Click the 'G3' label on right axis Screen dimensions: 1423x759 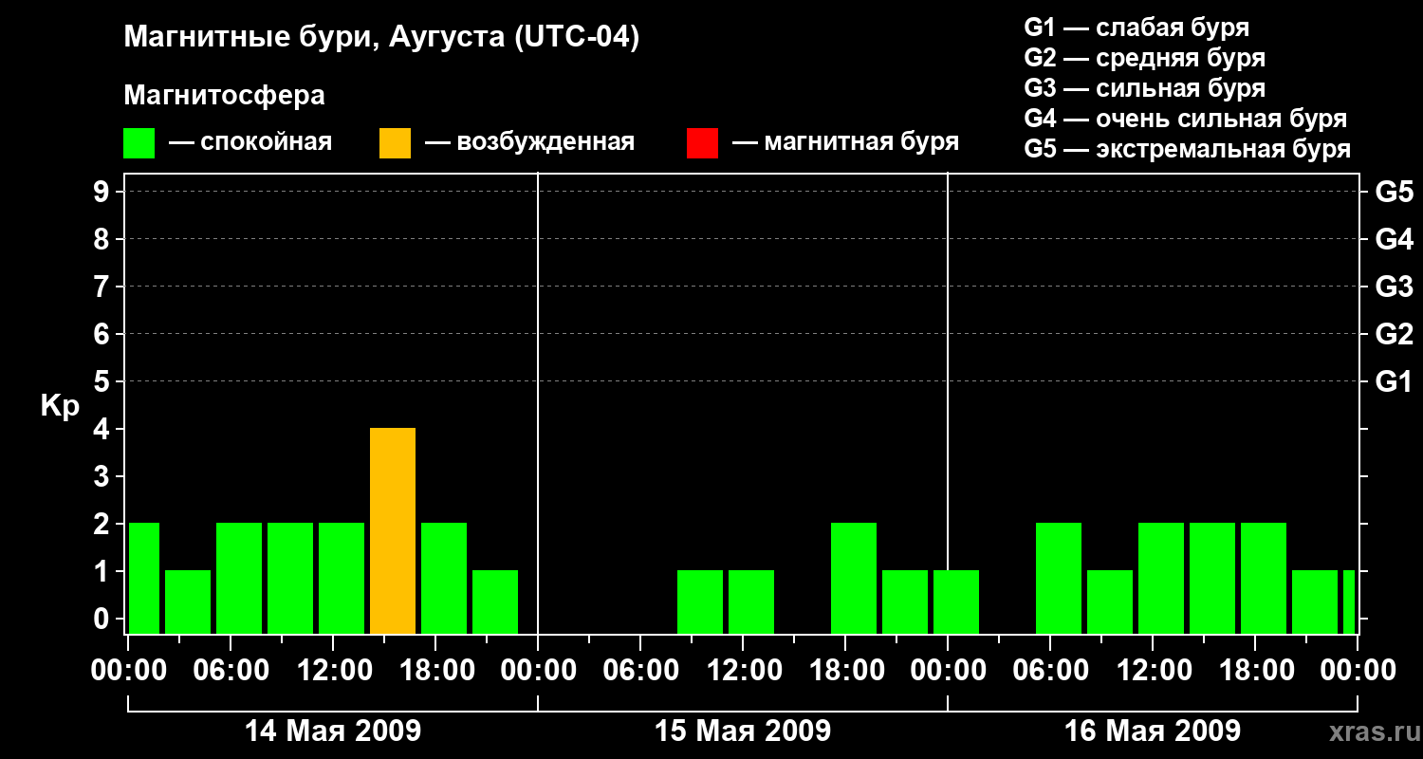tap(1394, 287)
